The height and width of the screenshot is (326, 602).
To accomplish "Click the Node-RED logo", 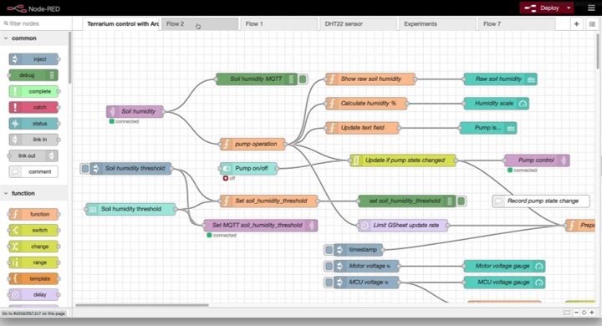I will pos(33,8).
